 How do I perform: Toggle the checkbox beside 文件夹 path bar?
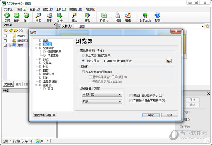click(60, 26)
